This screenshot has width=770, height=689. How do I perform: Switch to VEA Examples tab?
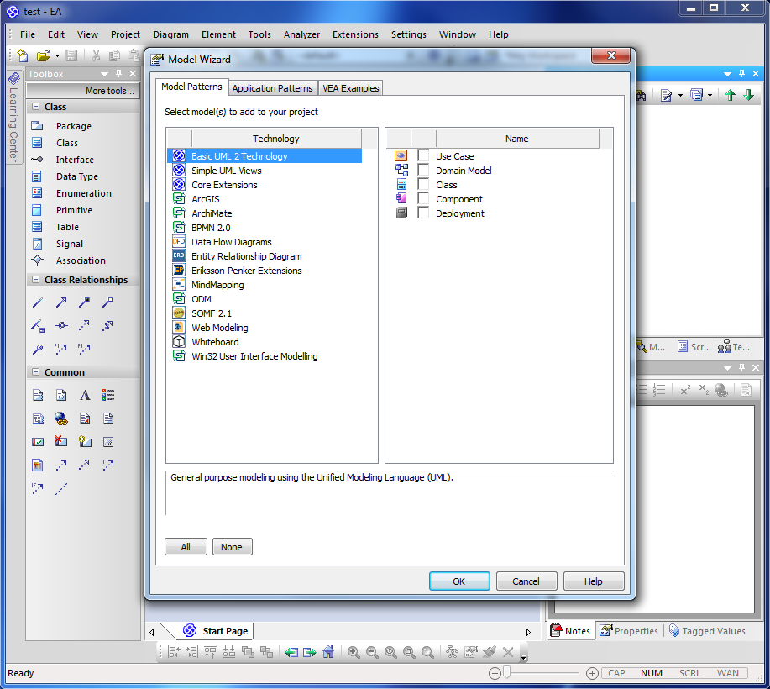[351, 88]
